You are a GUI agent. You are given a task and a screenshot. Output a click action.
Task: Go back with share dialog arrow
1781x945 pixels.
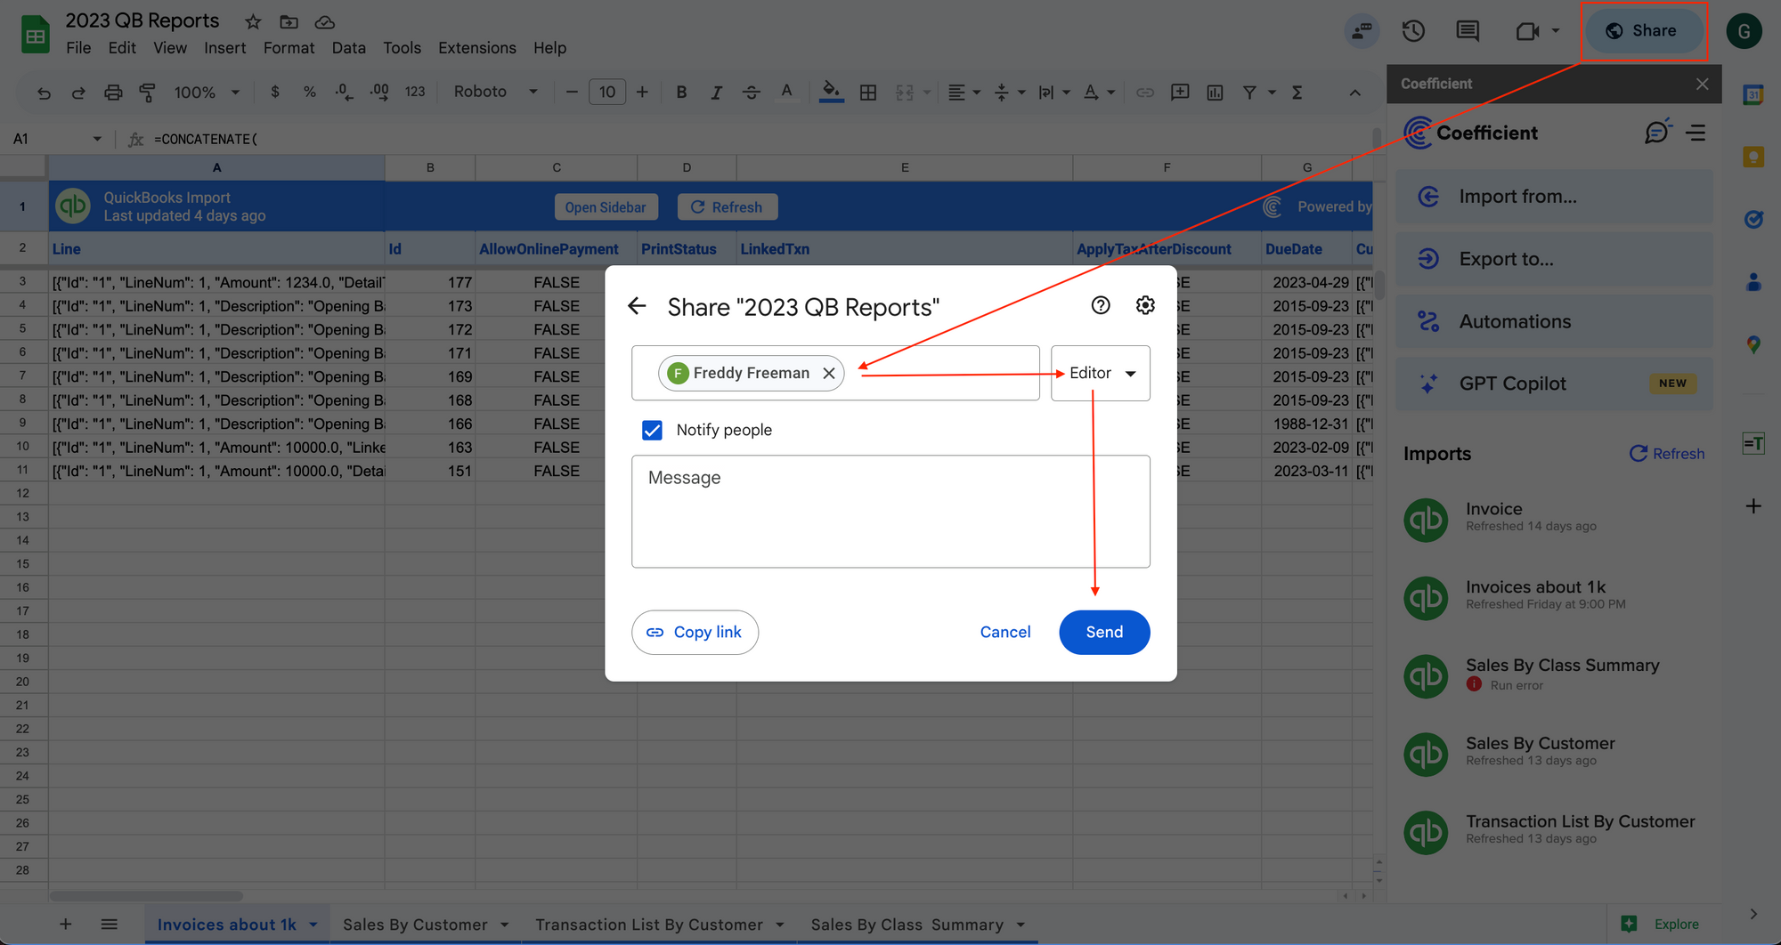point(637,306)
